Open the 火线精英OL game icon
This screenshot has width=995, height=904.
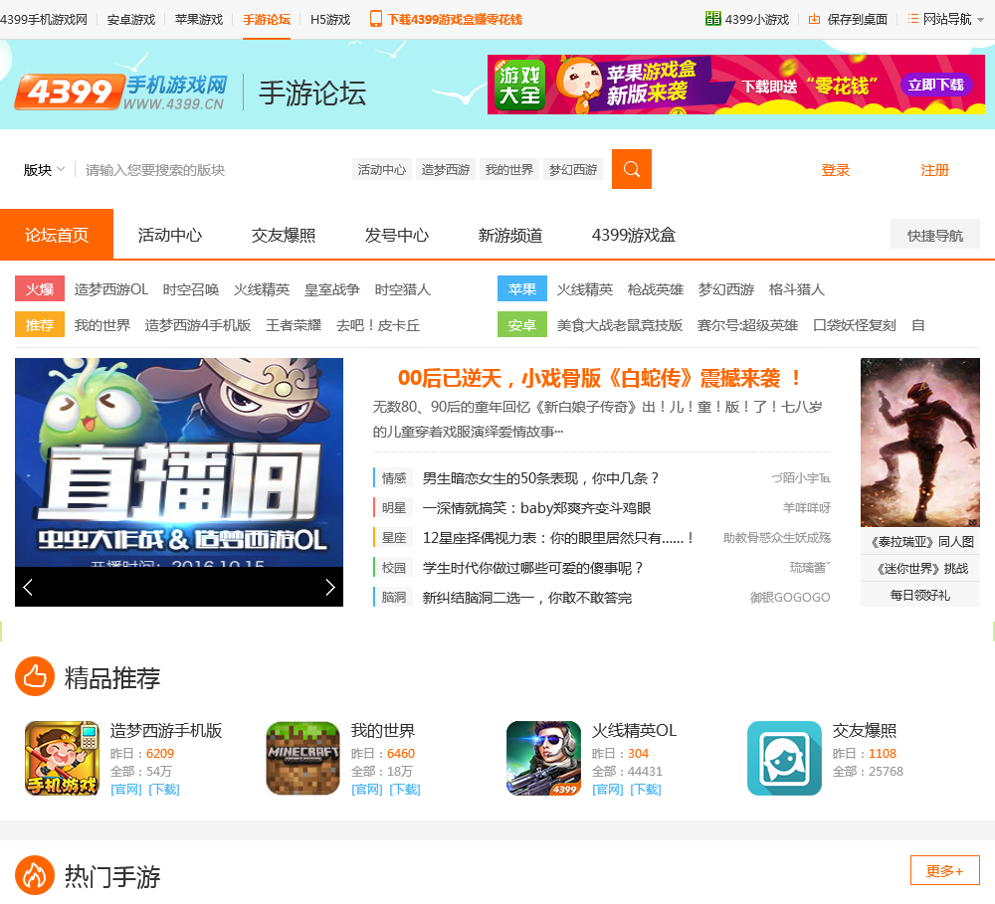[544, 758]
